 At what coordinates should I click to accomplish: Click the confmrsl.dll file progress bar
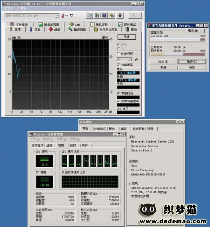(x=178, y=40)
